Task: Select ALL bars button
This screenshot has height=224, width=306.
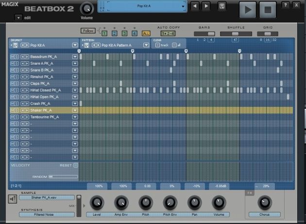Action: (x=146, y=34)
